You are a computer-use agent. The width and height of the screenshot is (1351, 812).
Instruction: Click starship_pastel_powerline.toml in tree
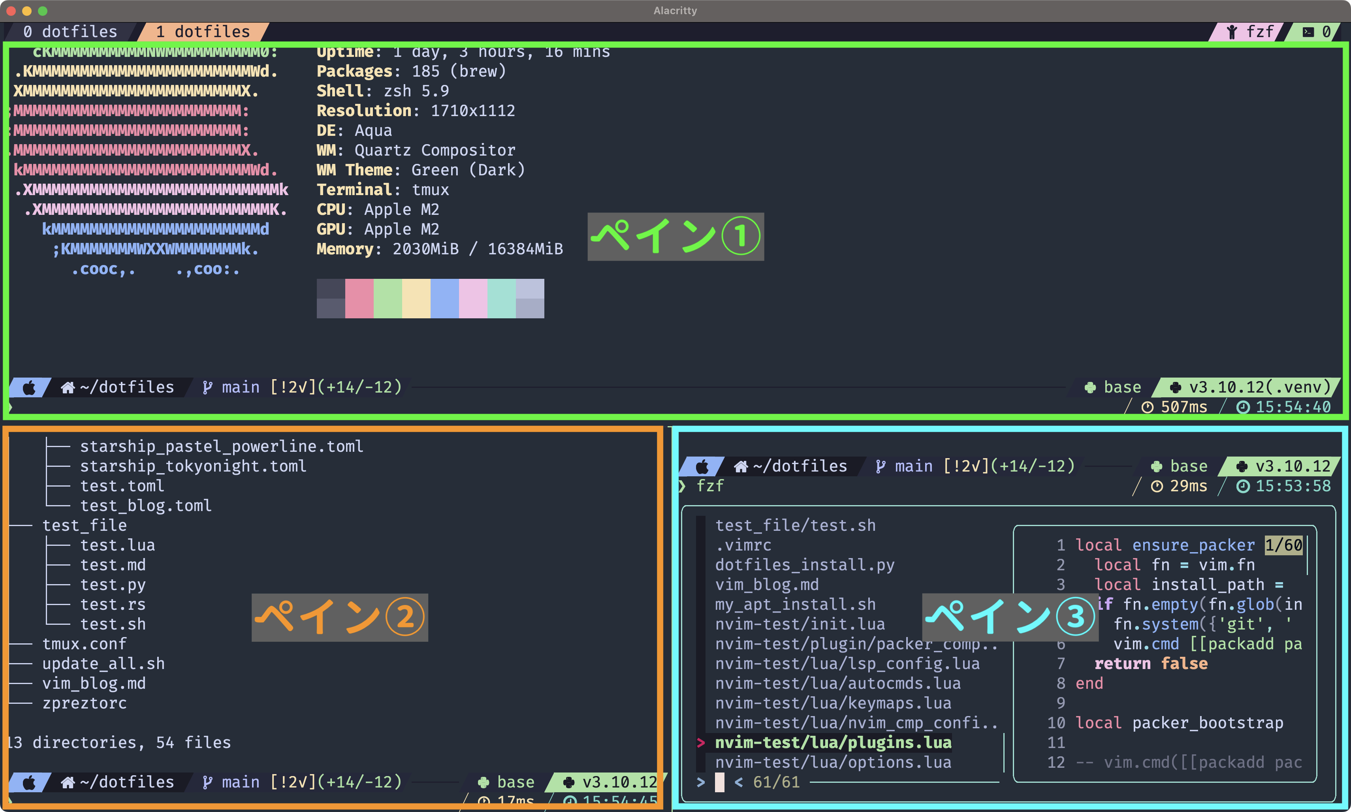(x=222, y=447)
